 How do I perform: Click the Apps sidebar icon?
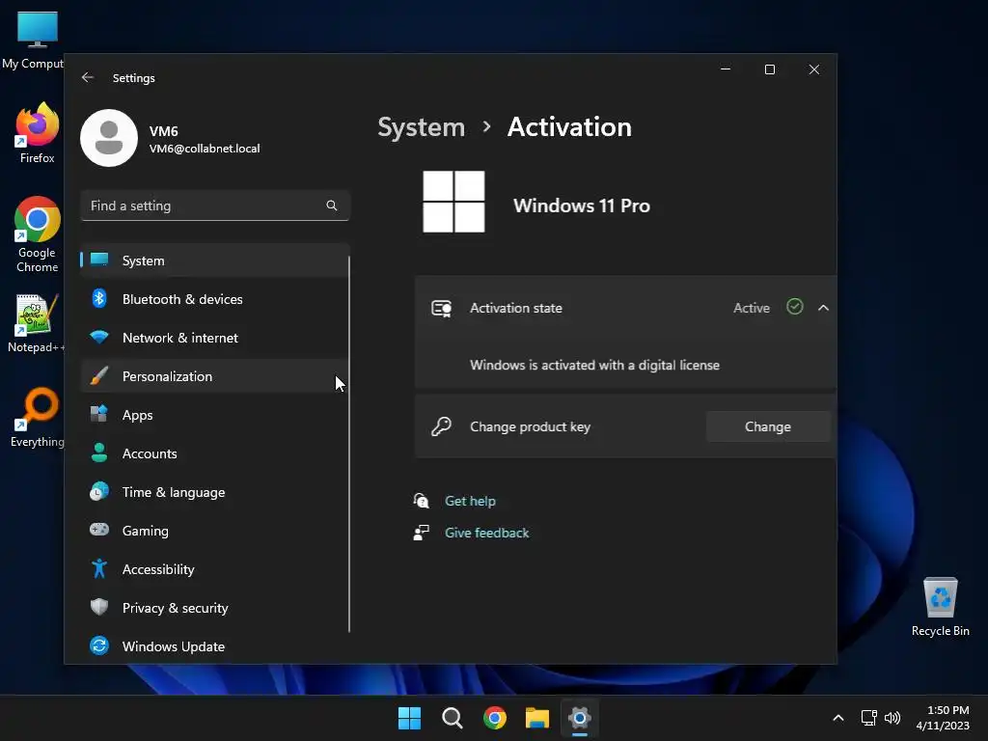(99, 414)
